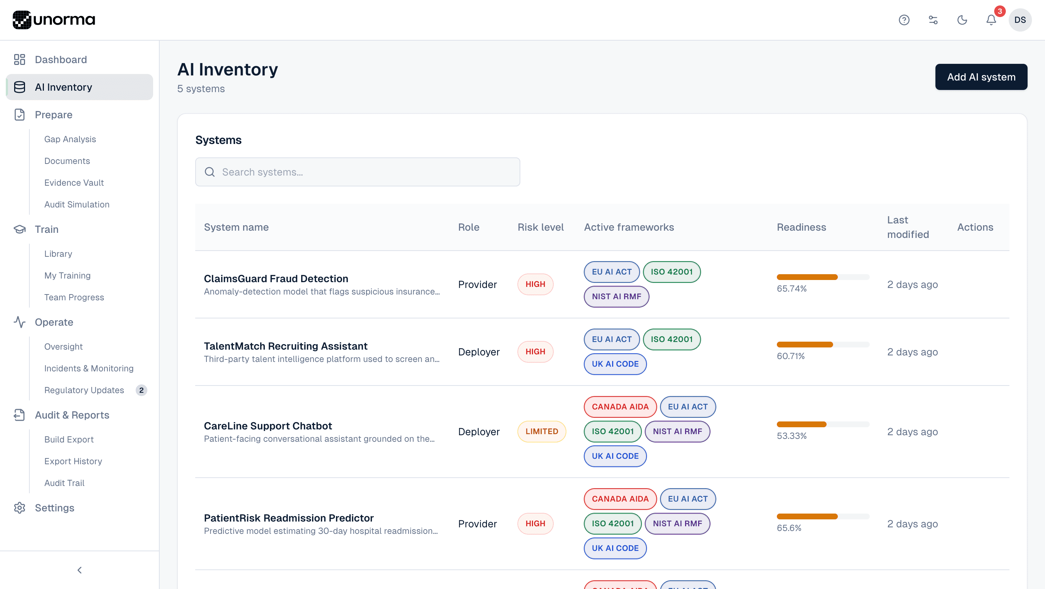The width and height of the screenshot is (1045, 589).
Task: Toggle dark mode moon icon
Action: point(962,20)
